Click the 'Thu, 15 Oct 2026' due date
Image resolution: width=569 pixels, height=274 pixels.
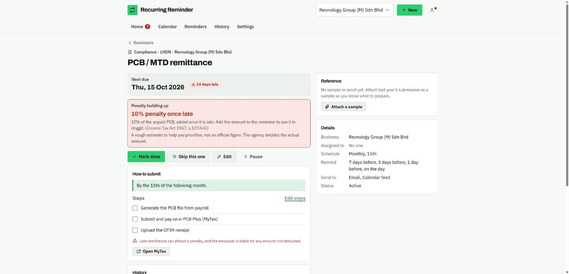click(158, 87)
